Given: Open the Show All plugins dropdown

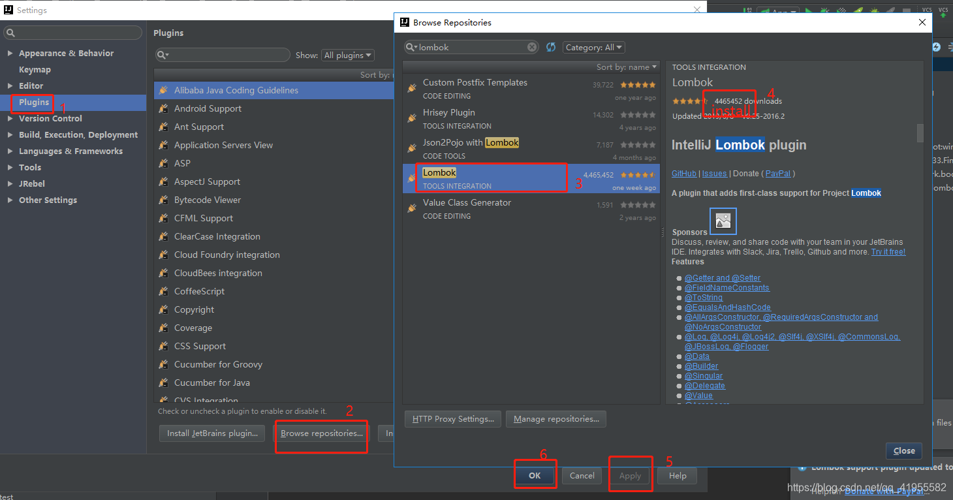Looking at the screenshot, I should [x=348, y=55].
